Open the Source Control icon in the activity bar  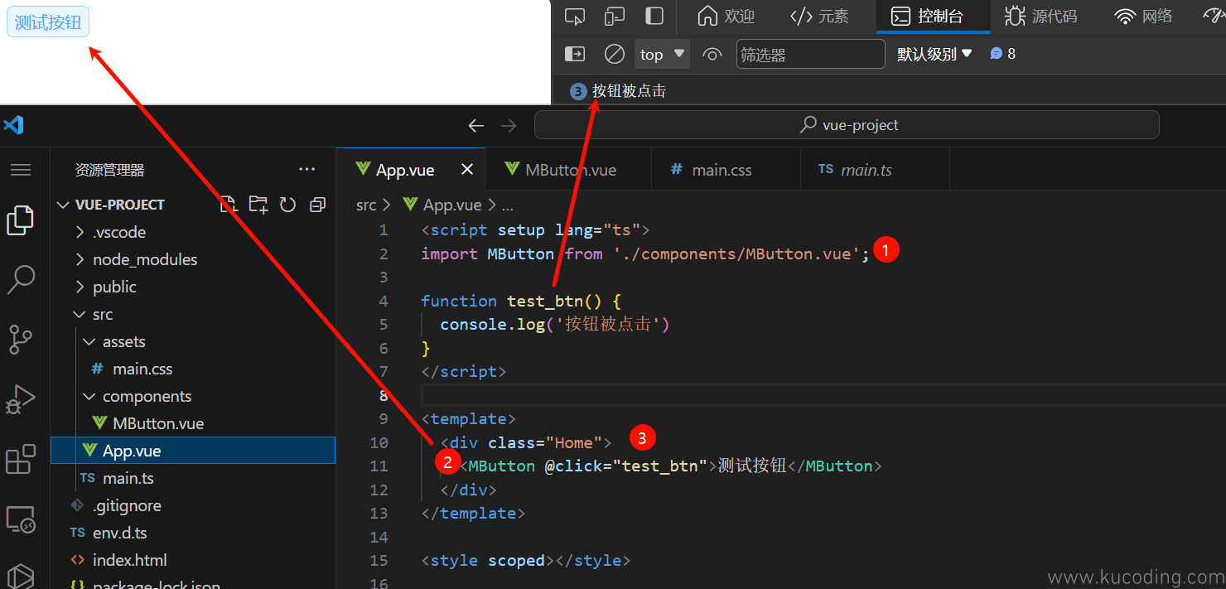tap(21, 340)
